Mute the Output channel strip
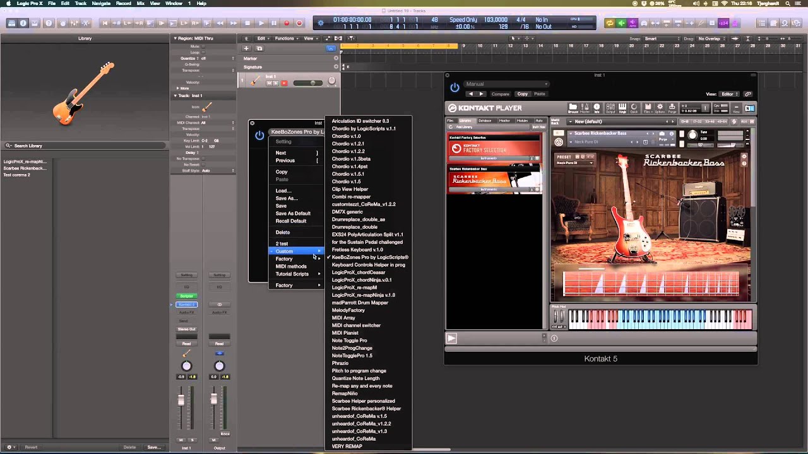808x454 pixels. point(213,439)
